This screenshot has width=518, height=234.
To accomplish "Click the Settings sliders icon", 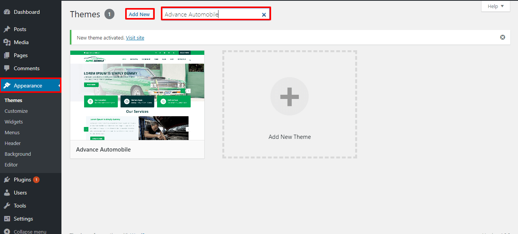I will 7,219.
